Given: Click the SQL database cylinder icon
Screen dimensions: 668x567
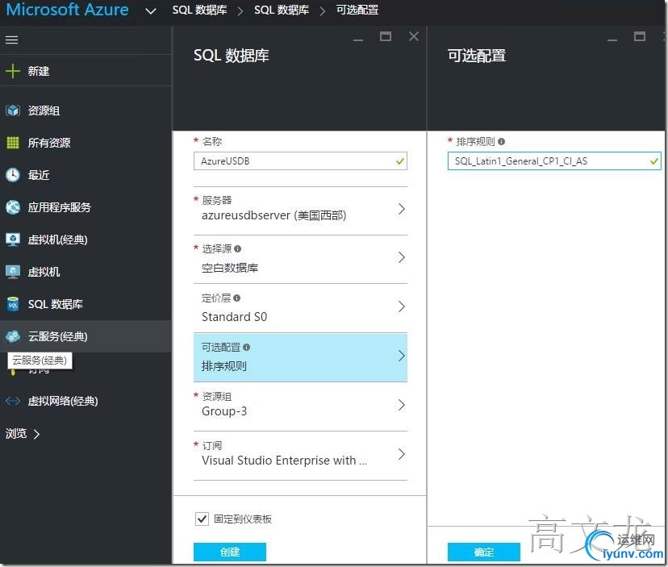Looking at the screenshot, I should pos(13,304).
